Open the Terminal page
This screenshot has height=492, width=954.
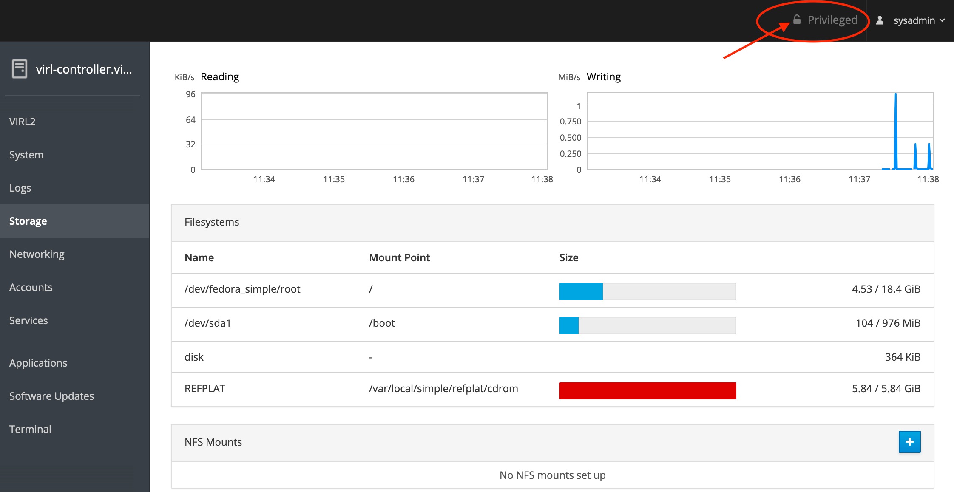coord(30,429)
